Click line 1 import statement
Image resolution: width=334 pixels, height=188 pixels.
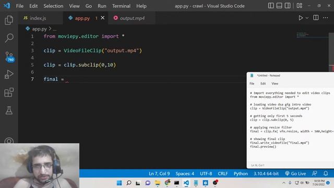click(x=84, y=36)
